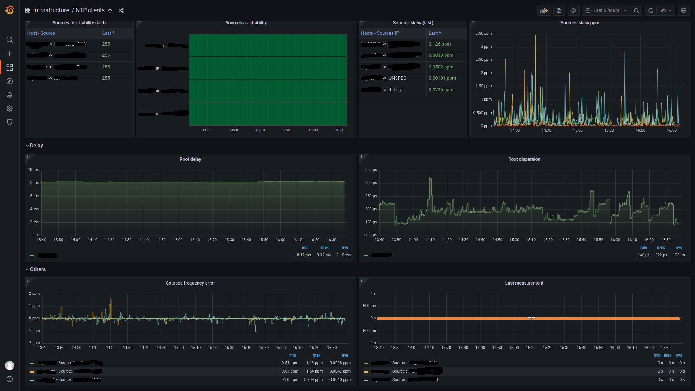Viewport: 695px width, 391px height.
Task: Collapse the Delay row
Action: pos(36,146)
